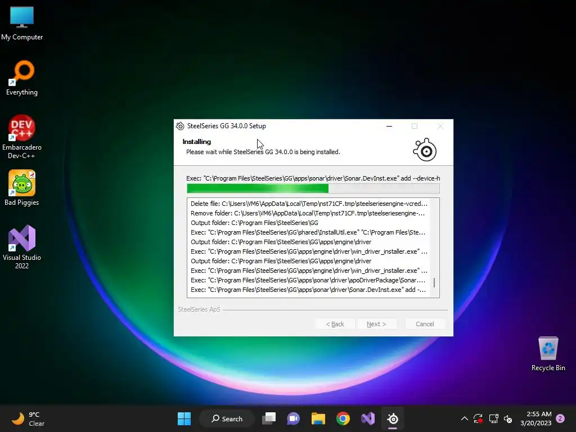Select the last log line with Sonar.DevInst.exe

click(x=308, y=290)
